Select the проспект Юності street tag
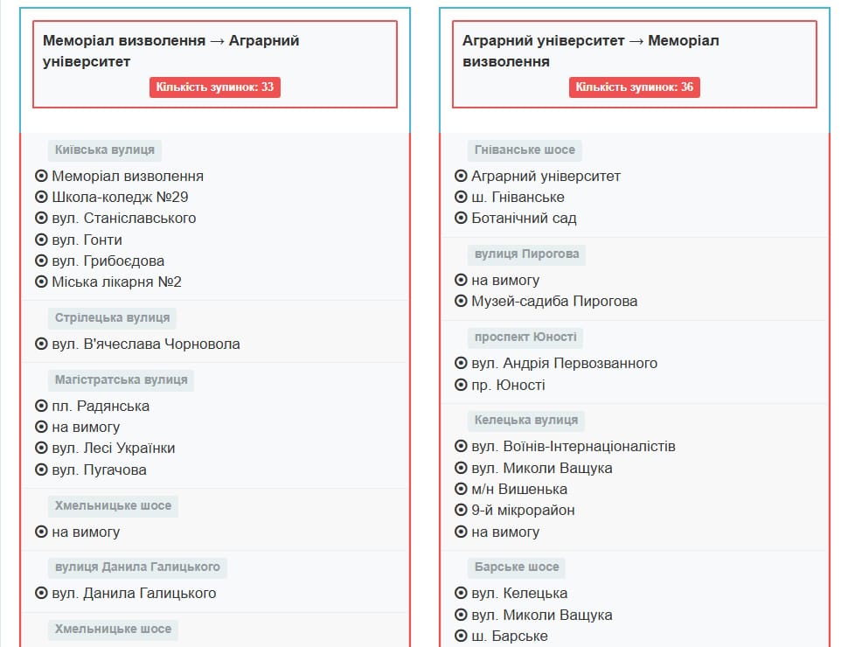This screenshot has height=647, width=848. [526, 337]
